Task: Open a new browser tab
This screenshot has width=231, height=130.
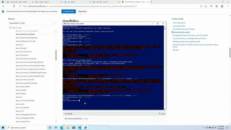Action: point(152,2)
